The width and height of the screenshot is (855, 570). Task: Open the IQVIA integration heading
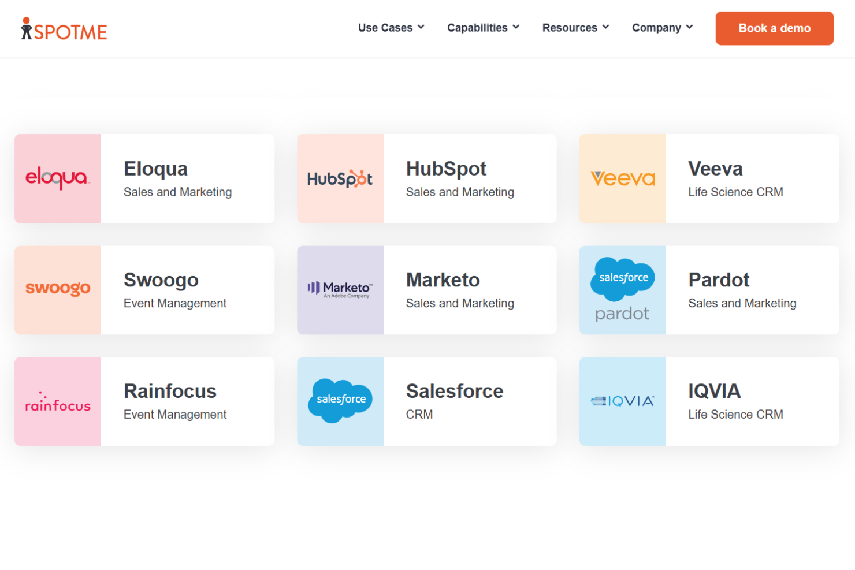click(715, 392)
